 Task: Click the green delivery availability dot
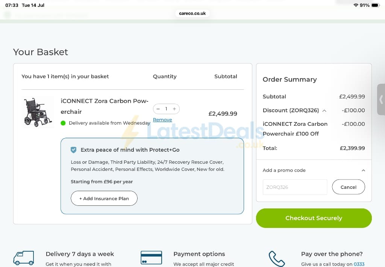coord(63,123)
